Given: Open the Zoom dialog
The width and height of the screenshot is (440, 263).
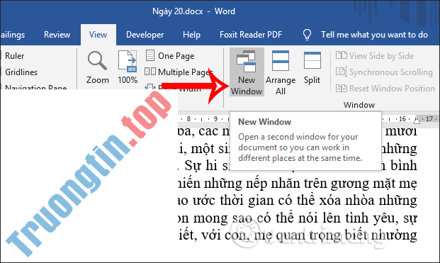Looking at the screenshot, I should click(97, 67).
